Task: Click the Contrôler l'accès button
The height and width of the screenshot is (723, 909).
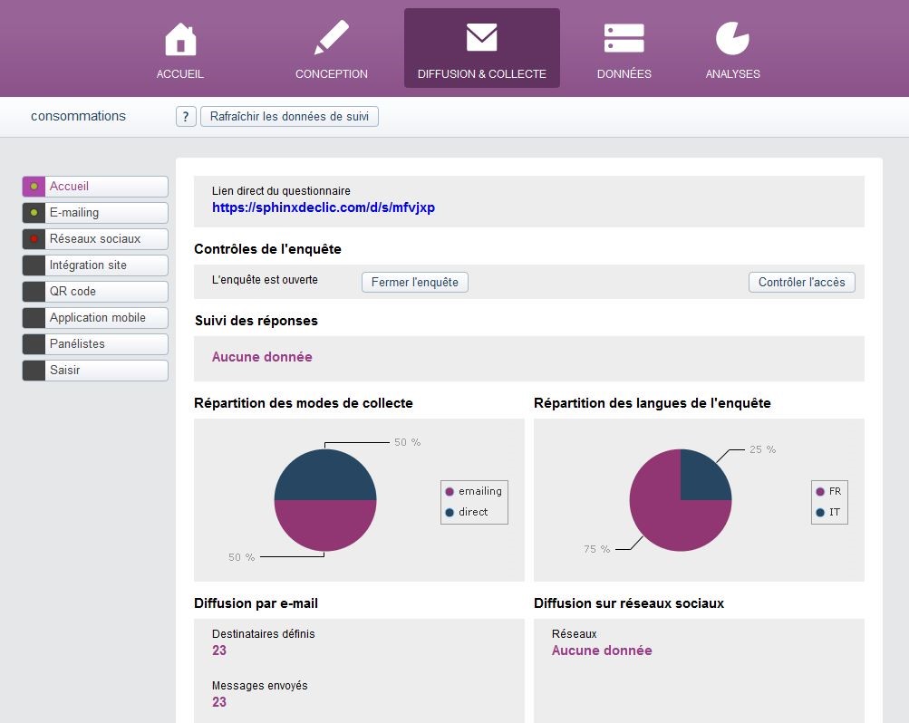Action: (802, 282)
